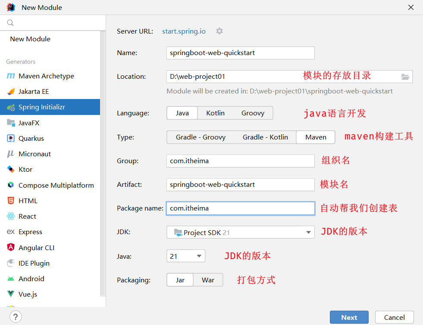Click the Ktor icon
The width and height of the screenshot is (423, 325).
11,169
